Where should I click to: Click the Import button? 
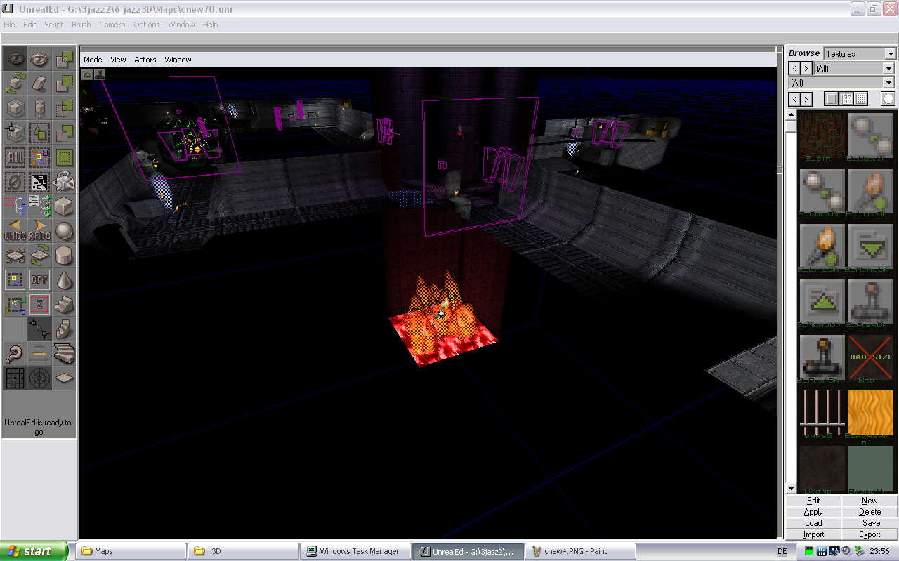tap(813, 534)
